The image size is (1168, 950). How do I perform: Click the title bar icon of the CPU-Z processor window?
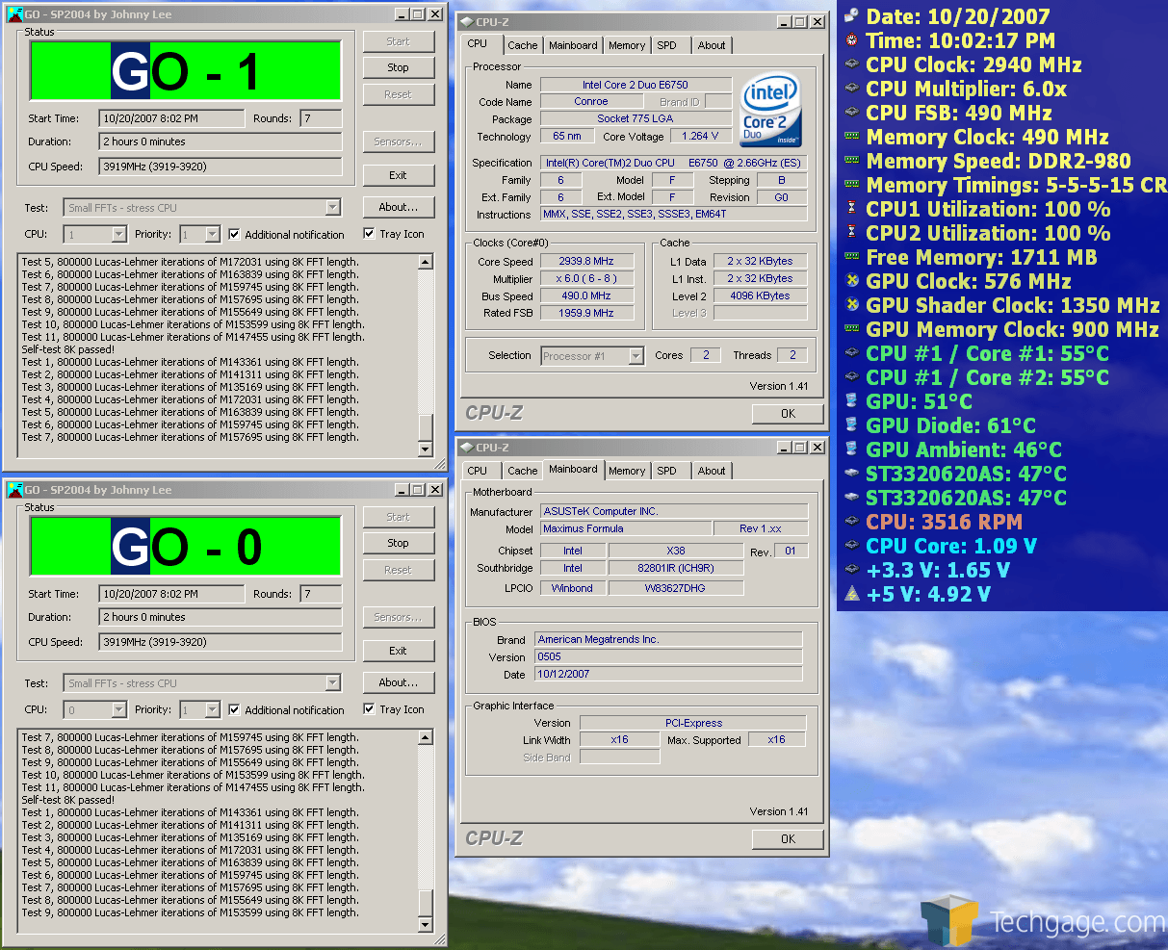465,22
